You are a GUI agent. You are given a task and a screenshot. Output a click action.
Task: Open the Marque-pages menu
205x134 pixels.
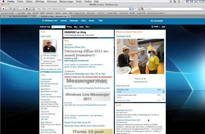pos(66,1)
